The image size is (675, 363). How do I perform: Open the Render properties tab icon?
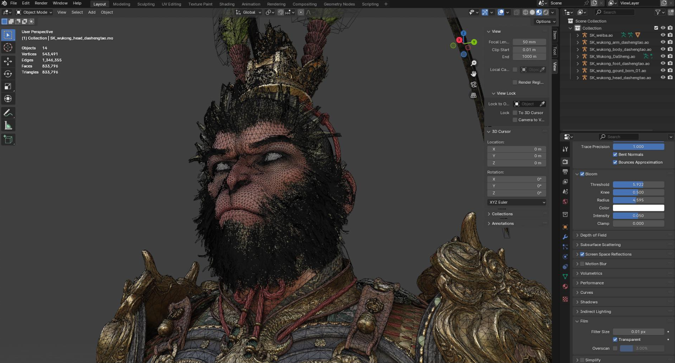point(565,162)
